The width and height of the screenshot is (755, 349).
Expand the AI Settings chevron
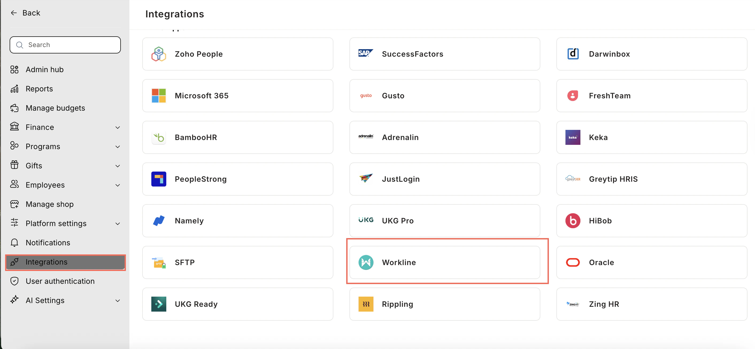tap(118, 301)
